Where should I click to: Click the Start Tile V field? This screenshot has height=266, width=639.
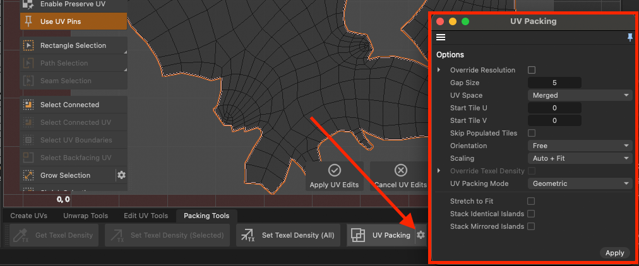[554, 120]
